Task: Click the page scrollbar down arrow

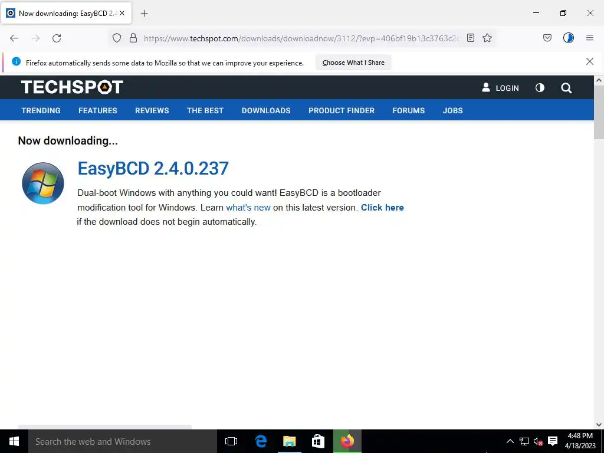Action: 599,425
